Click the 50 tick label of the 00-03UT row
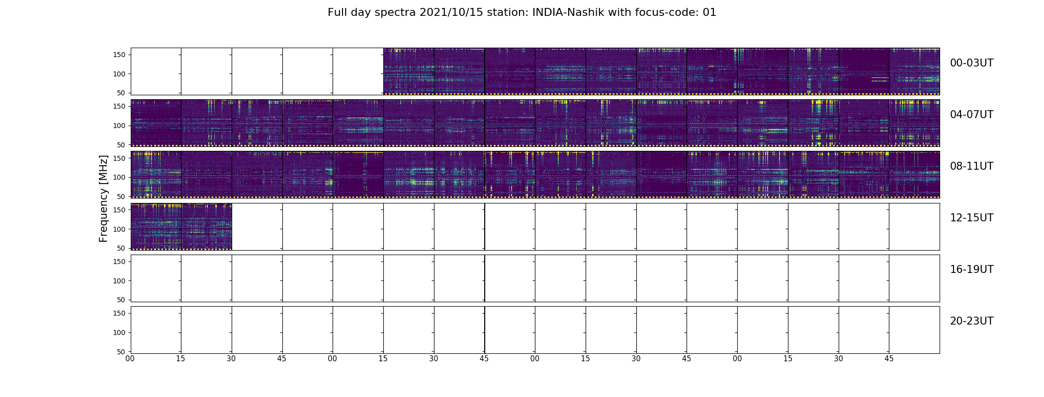 coord(122,93)
